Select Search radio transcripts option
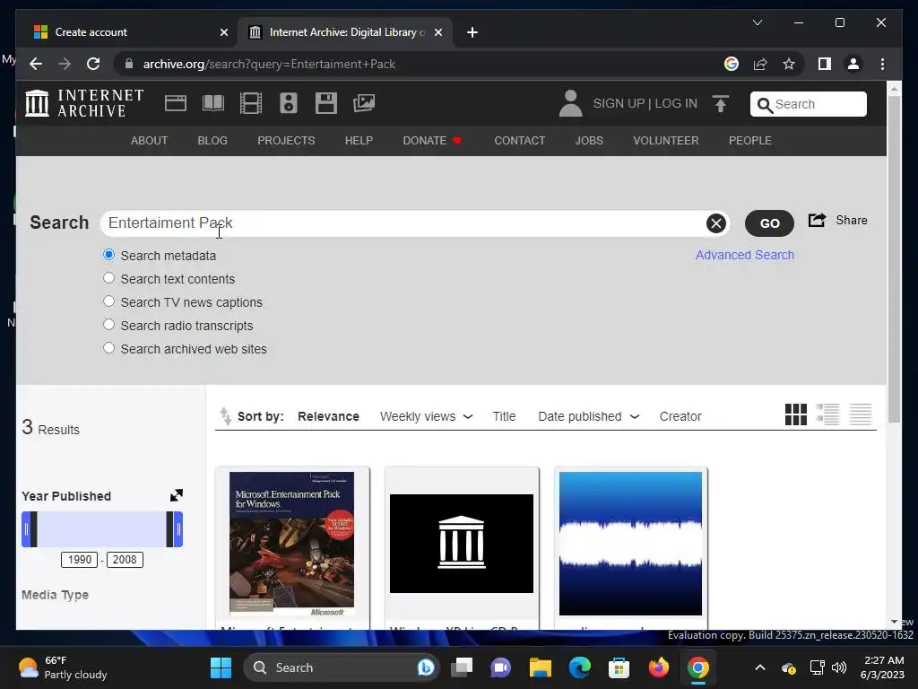This screenshot has width=918, height=689. coord(108,325)
